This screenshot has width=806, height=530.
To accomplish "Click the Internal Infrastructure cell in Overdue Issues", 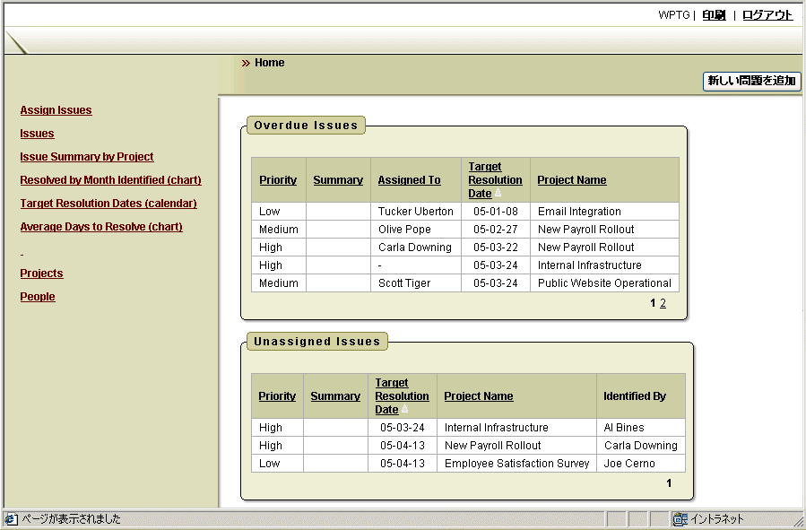I will [x=604, y=265].
